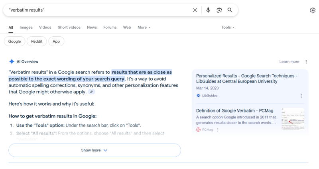Select the App filter chip
The height and width of the screenshot is (169, 319).
tap(56, 41)
